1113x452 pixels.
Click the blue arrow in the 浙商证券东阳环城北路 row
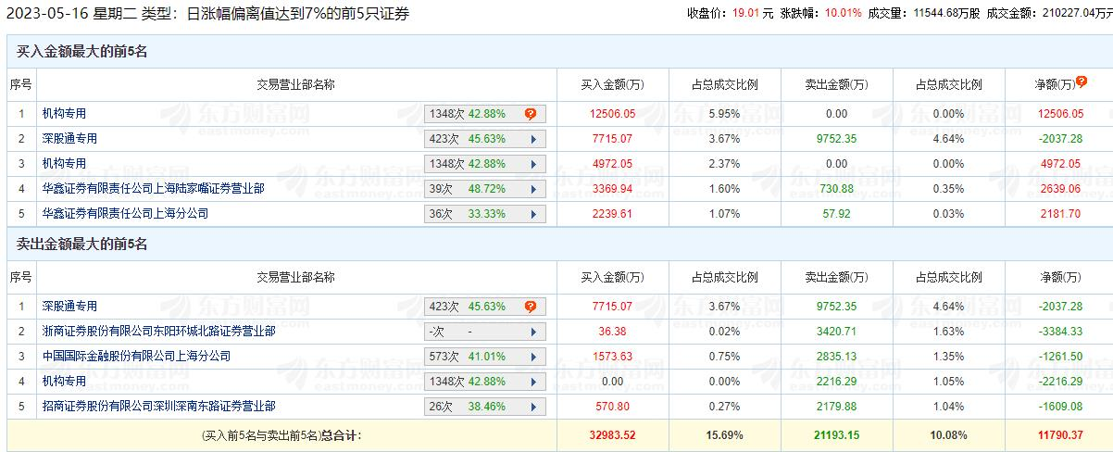click(x=533, y=332)
